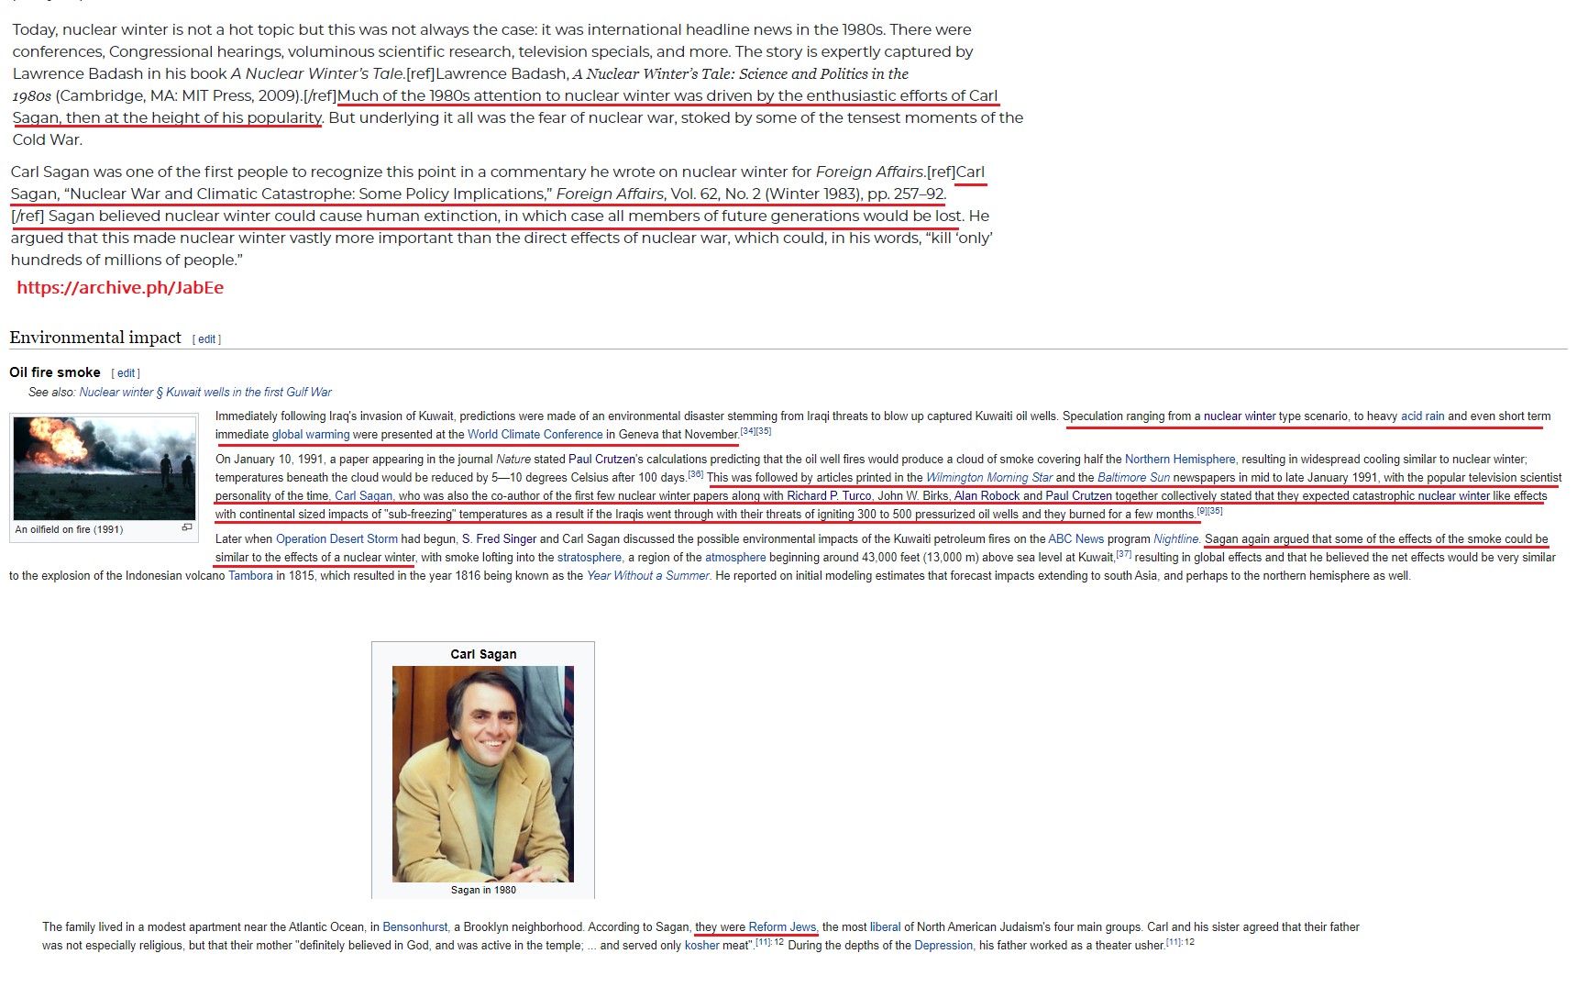
Task: Open 'Nuclear winter § Kuwait wells' see-also link
Action: point(205,393)
